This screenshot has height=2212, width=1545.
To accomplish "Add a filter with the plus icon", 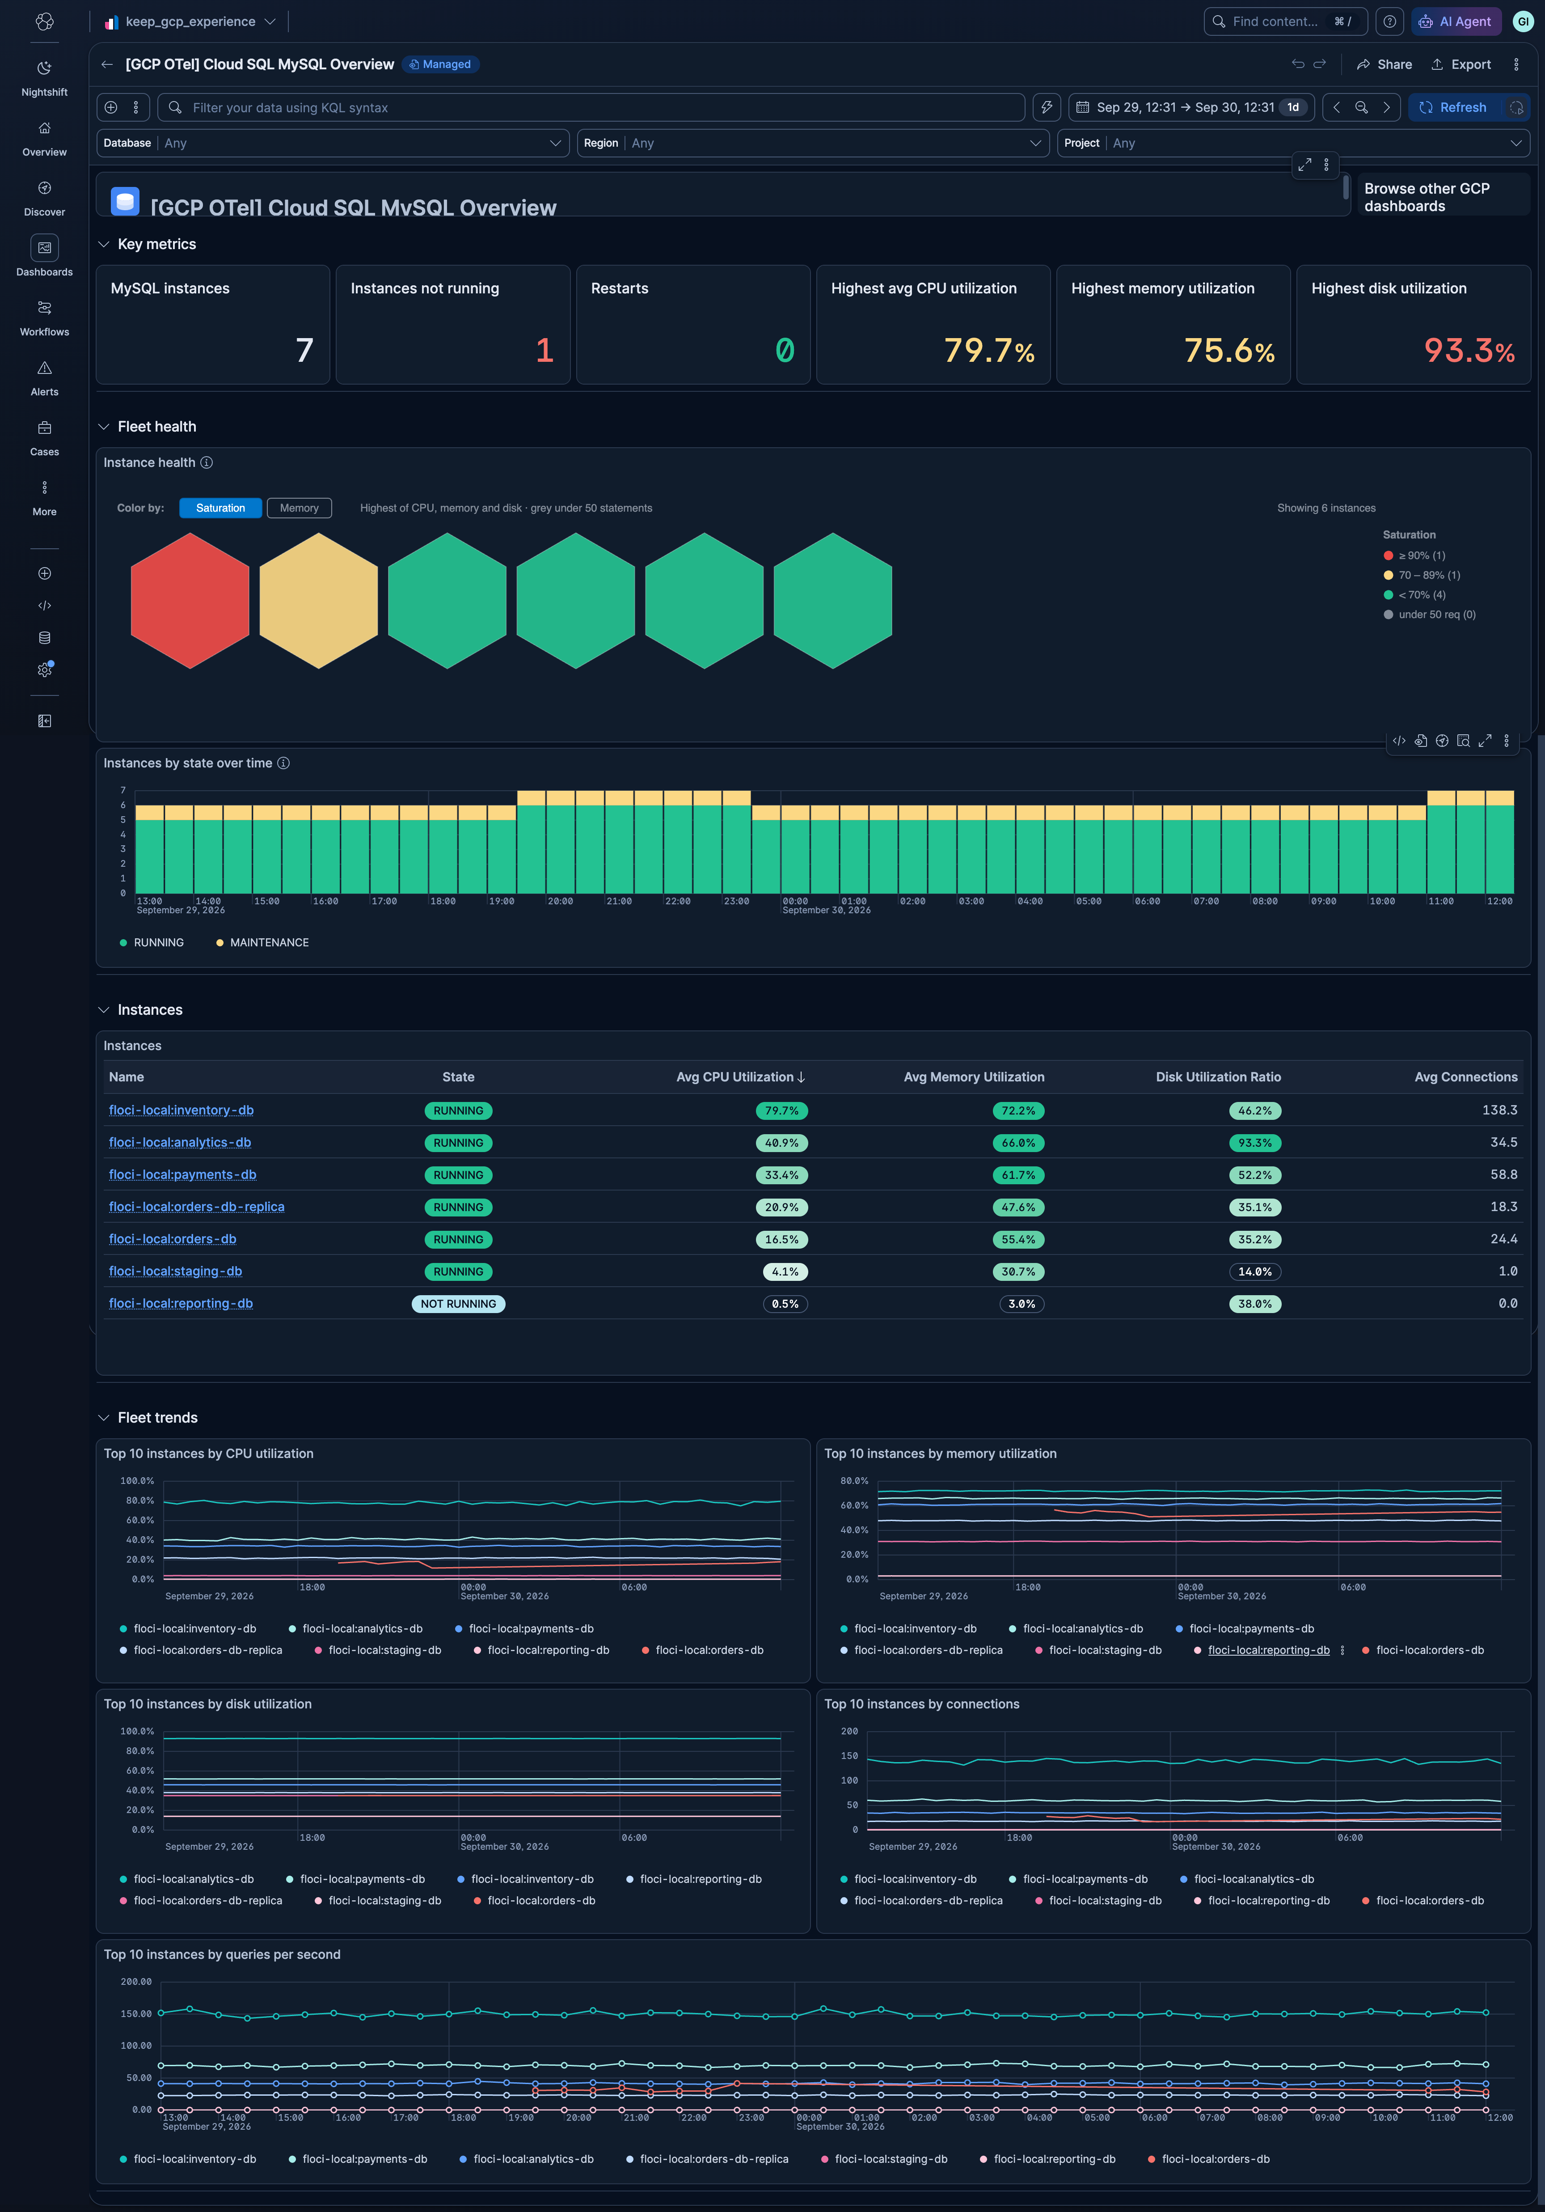I will (111, 107).
